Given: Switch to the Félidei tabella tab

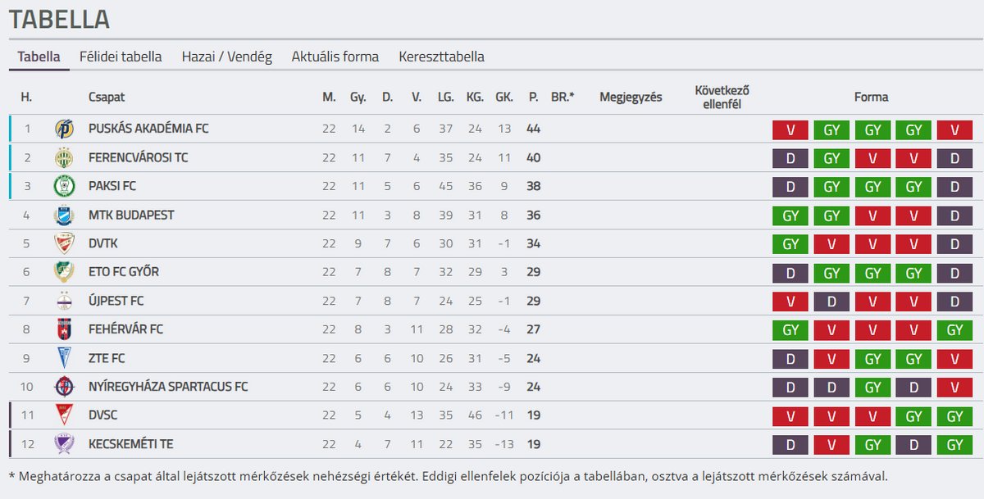Looking at the screenshot, I should click(x=121, y=57).
